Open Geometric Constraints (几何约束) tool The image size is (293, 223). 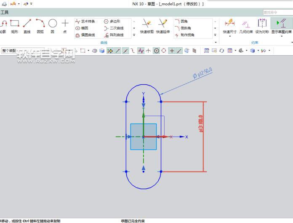point(246,27)
